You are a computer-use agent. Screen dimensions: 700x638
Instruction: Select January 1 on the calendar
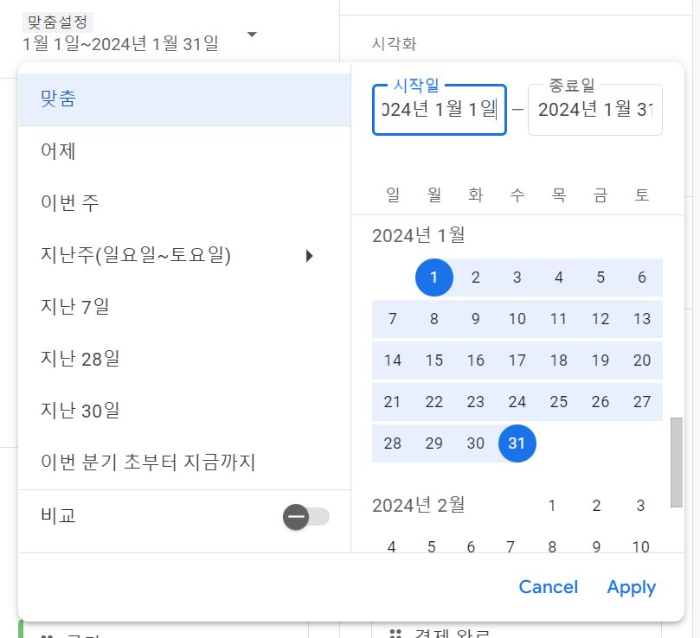[x=433, y=278]
